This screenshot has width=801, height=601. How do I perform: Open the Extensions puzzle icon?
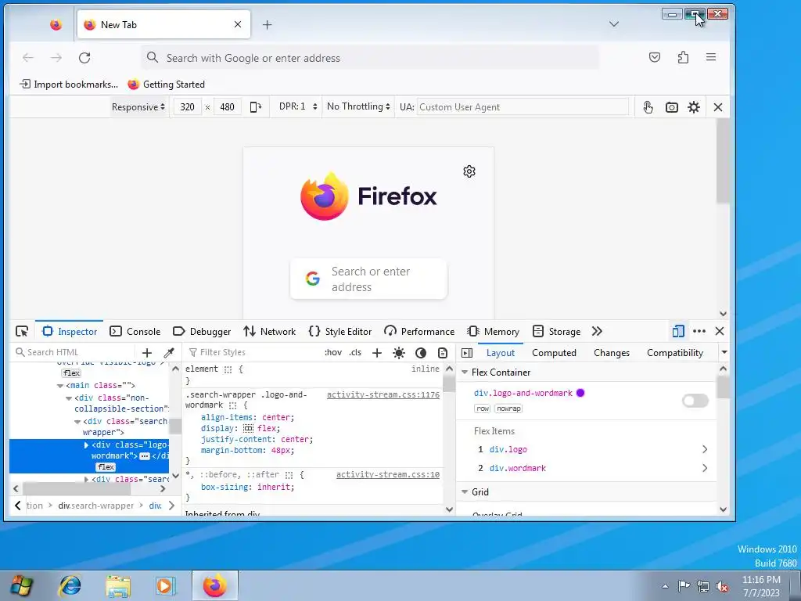tap(683, 57)
